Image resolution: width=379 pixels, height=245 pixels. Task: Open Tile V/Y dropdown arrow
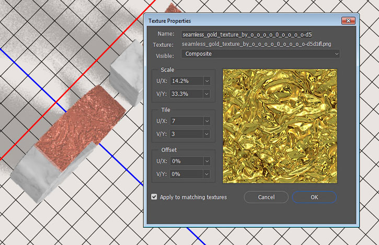(206, 134)
